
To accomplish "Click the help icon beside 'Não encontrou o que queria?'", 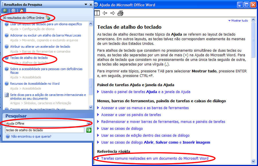I will point(8,136).
